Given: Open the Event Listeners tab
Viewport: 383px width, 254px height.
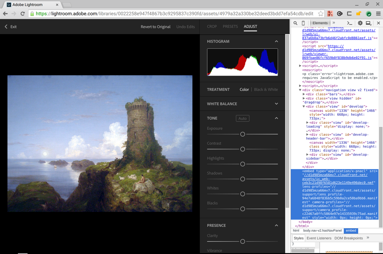Looking at the screenshot, I should (x=319, y=238).
